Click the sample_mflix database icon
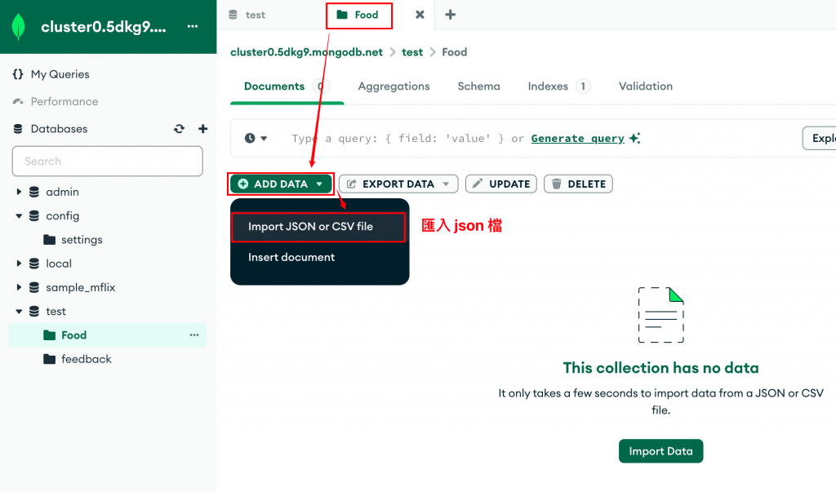This screenshot has height=492, width=836. click(34, 287)
